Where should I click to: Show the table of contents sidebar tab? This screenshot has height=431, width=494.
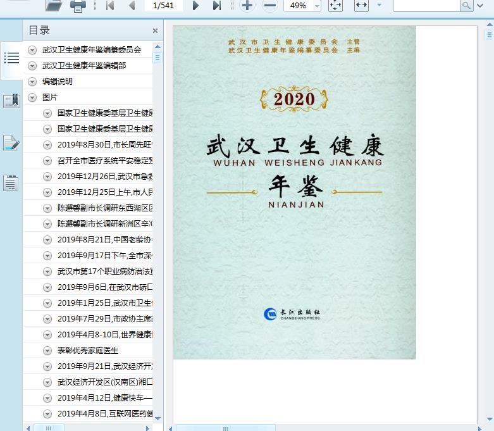(x=11, y=58)
